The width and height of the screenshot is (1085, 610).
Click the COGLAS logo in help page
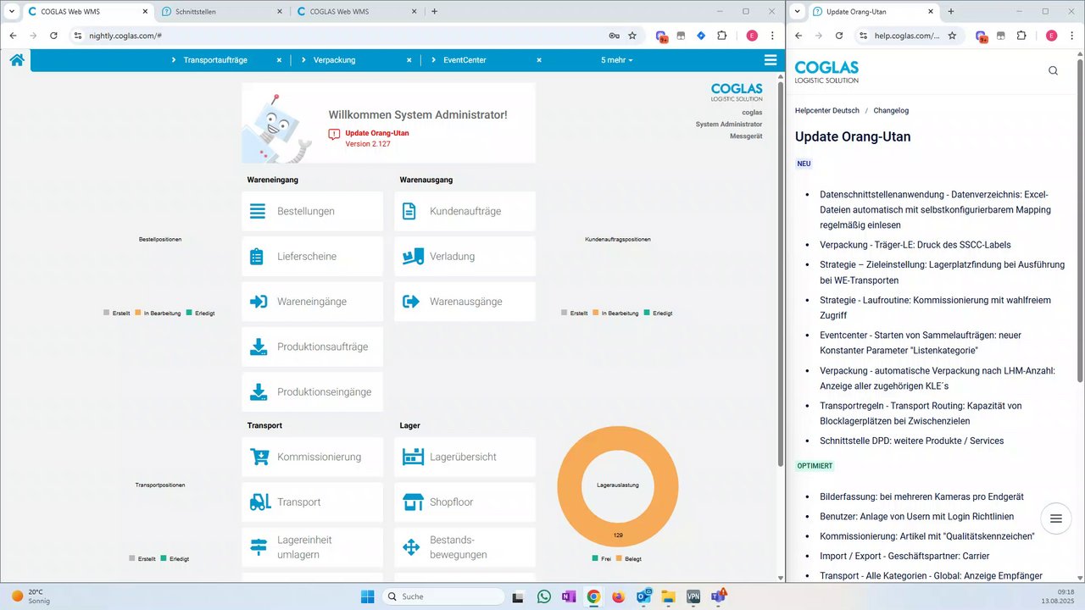click(x=826, y=71)
